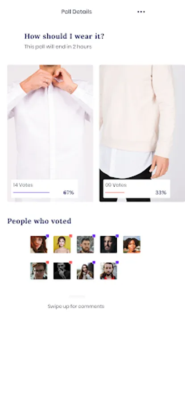
Task: Open the three-dot more options menu
Action: coord(141,12)
